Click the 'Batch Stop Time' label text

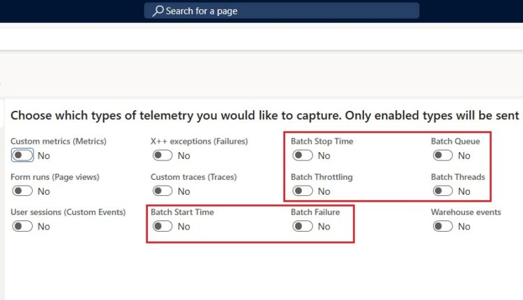[x=322, y=142]
